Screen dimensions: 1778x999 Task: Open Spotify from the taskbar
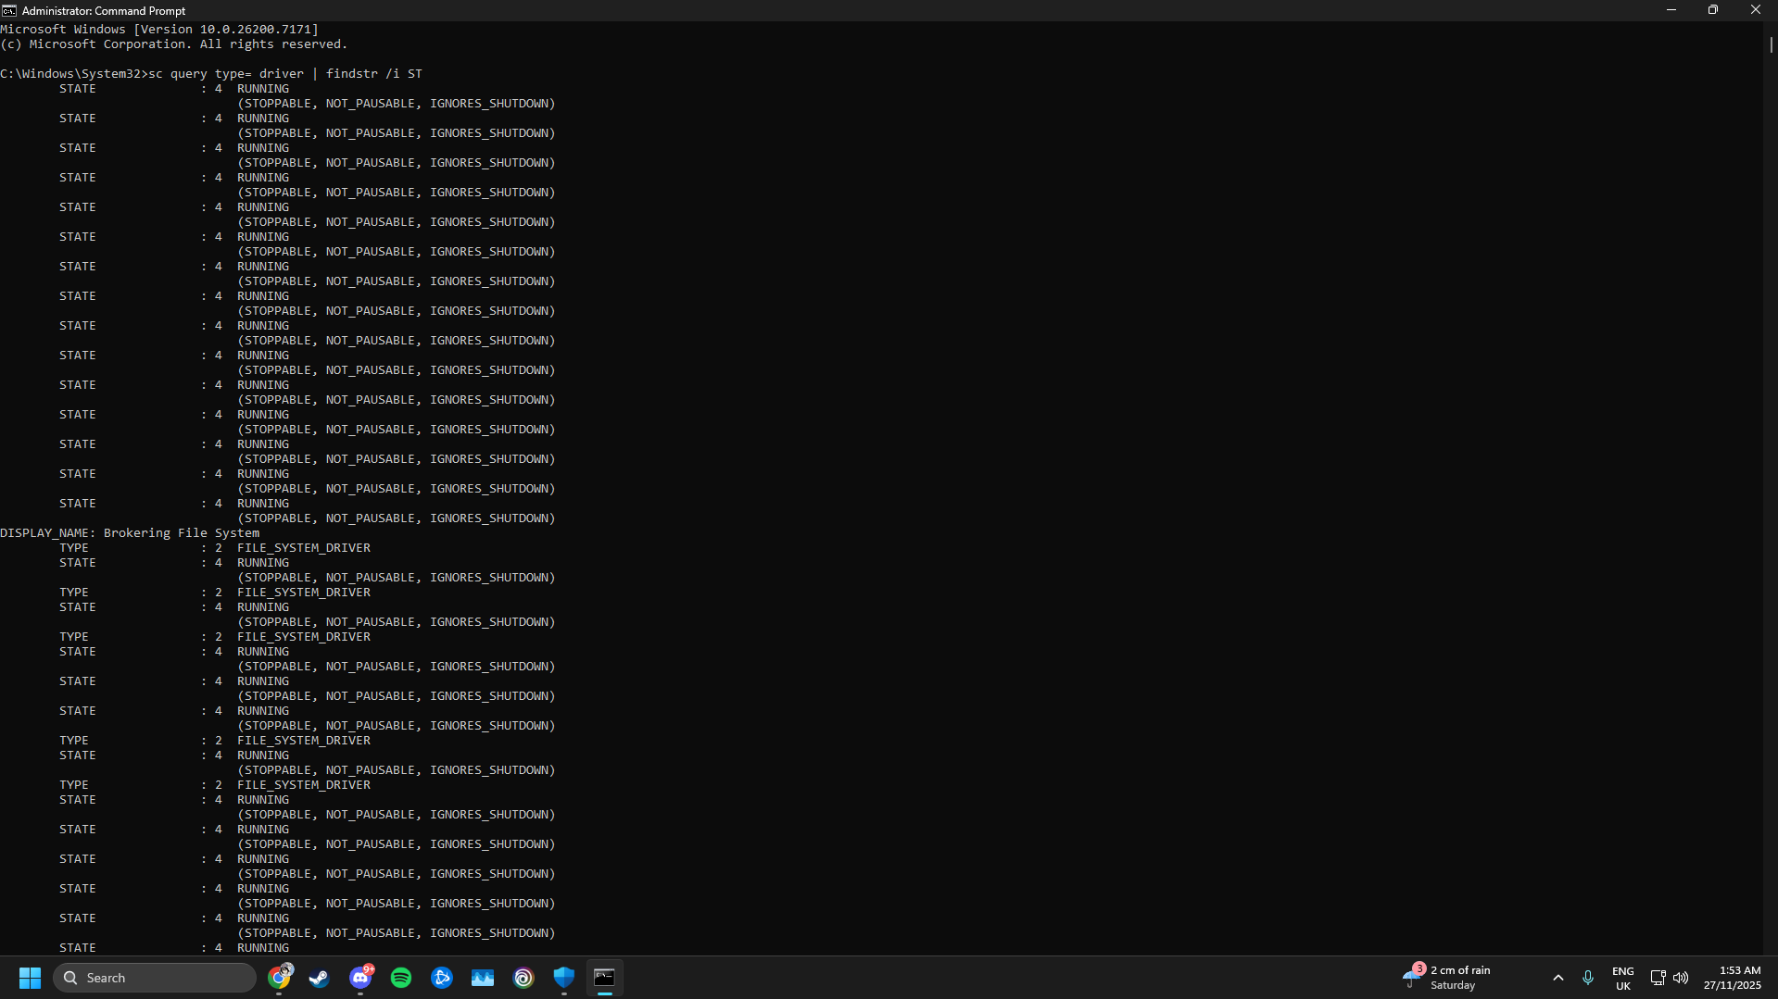pos(401,978)
